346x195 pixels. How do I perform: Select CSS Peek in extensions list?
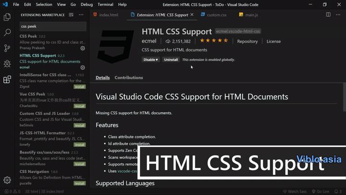click(52, 42)
